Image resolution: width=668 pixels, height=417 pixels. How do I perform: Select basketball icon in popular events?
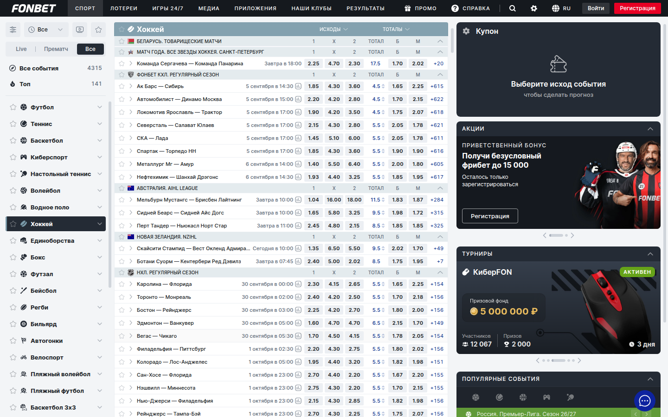(x=523, y=397)
